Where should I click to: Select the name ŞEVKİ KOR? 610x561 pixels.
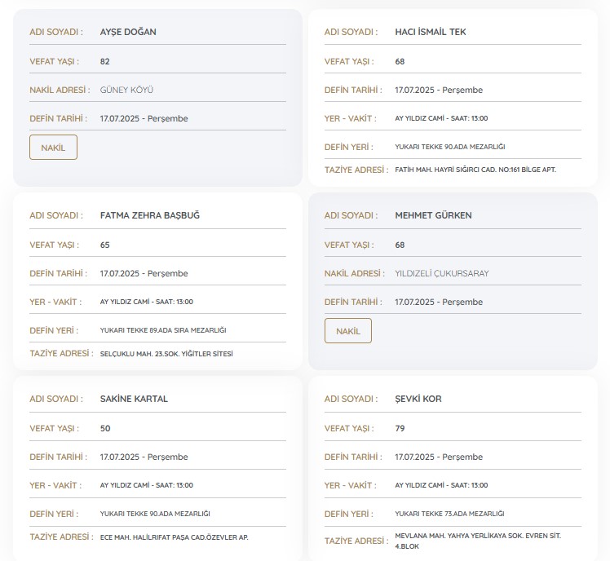[418, 399]
